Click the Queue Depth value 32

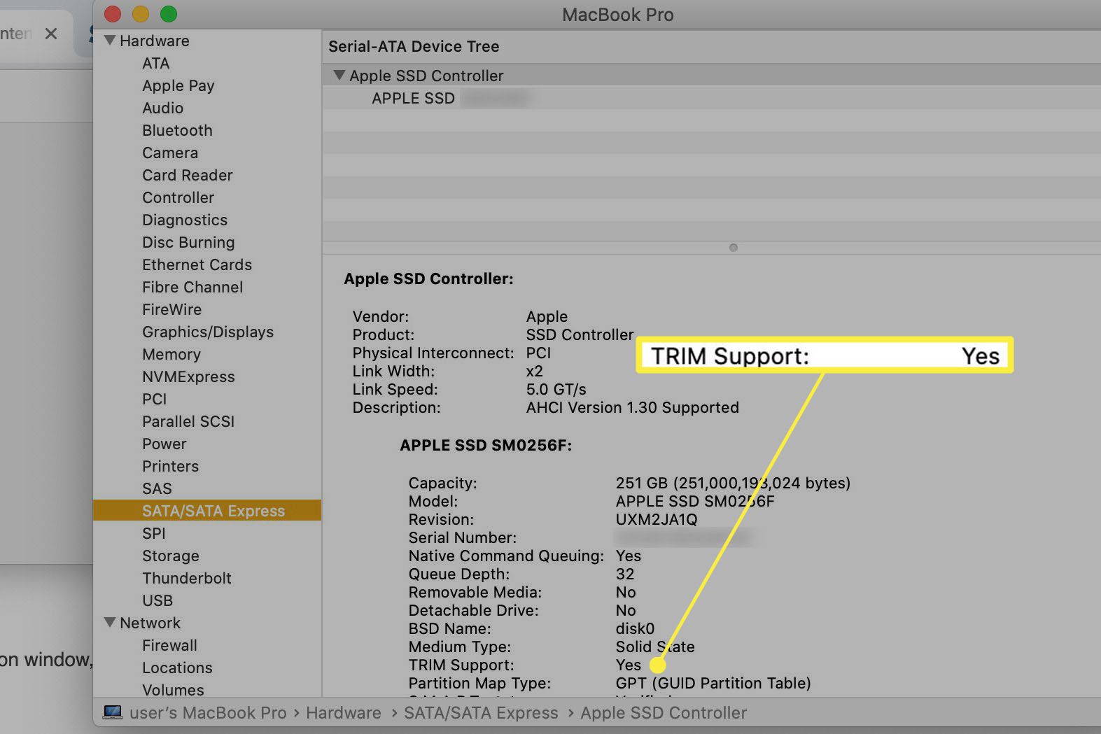(x=625, y=574)
